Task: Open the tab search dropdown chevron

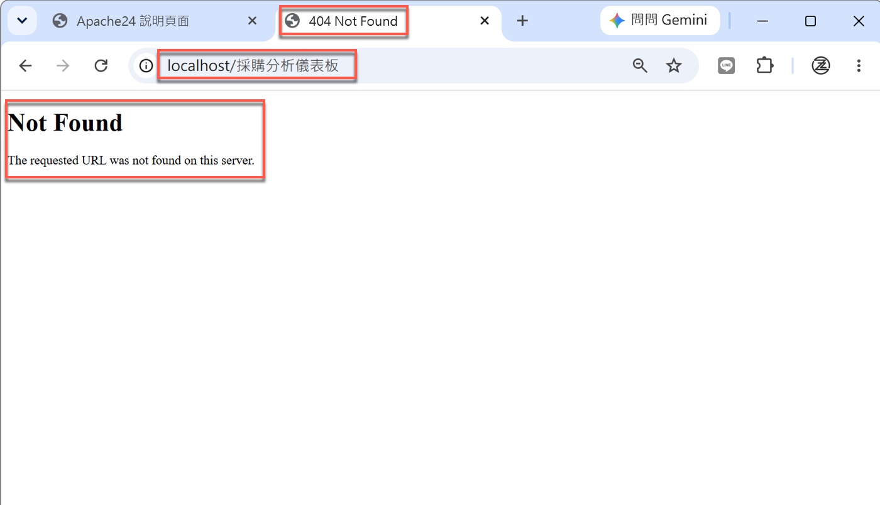Action: coord(22,21)
